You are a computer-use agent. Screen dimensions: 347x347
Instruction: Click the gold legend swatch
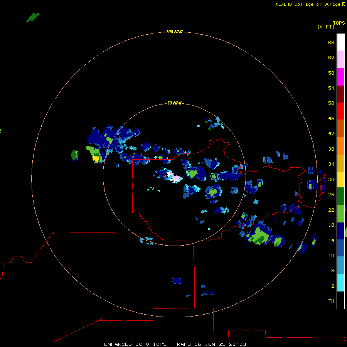tap(340, 163)
